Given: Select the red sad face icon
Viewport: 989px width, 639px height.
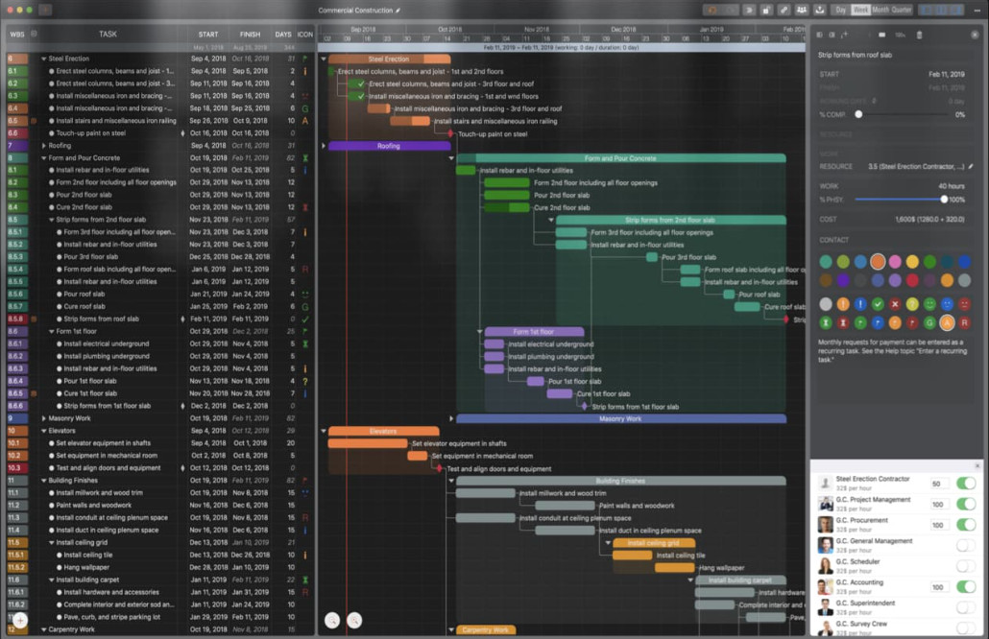Looking at the screenshot, I should (964, 304).
